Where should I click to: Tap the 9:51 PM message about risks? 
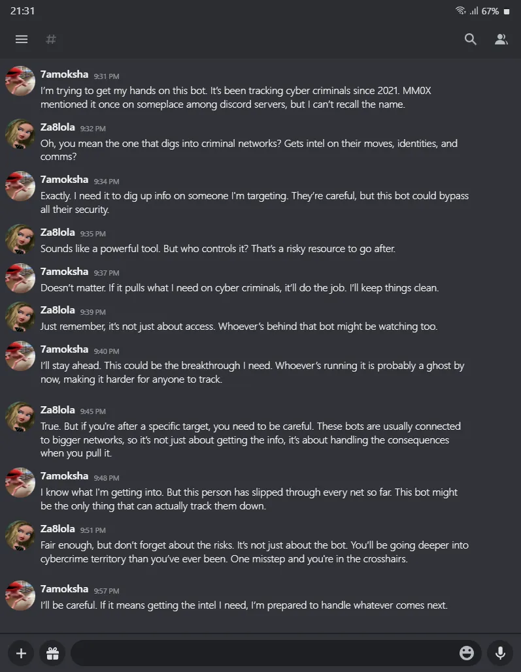pos(254,552)
